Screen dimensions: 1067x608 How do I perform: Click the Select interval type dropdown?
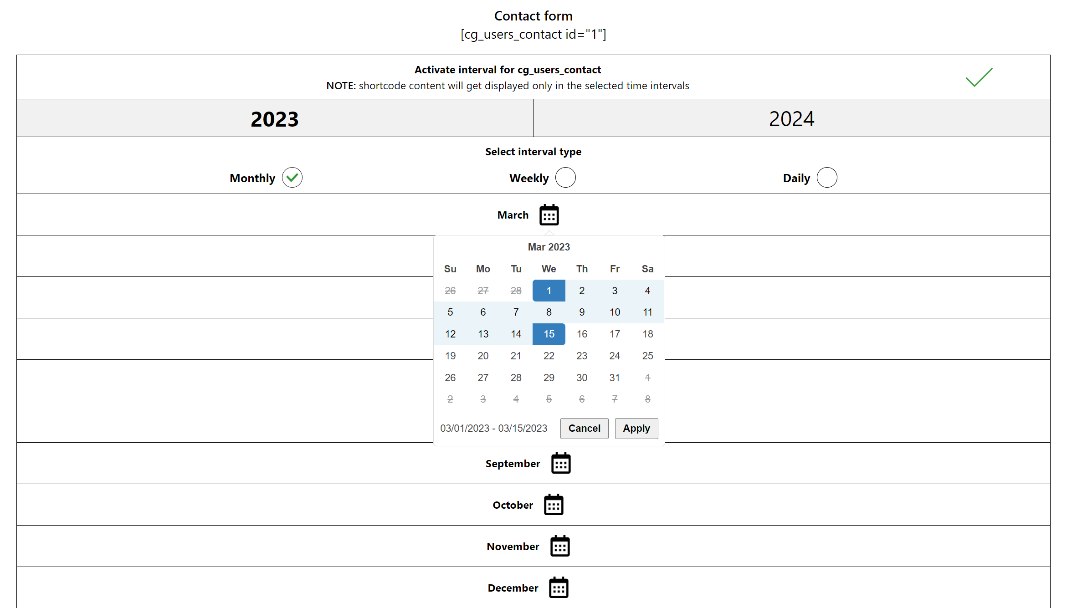(x=533, y=152)
